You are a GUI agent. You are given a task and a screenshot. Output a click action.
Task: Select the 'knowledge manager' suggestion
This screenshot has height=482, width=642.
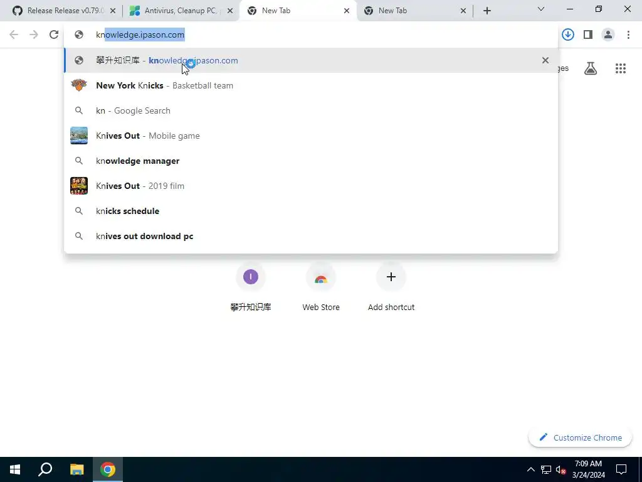pos(310,161)
